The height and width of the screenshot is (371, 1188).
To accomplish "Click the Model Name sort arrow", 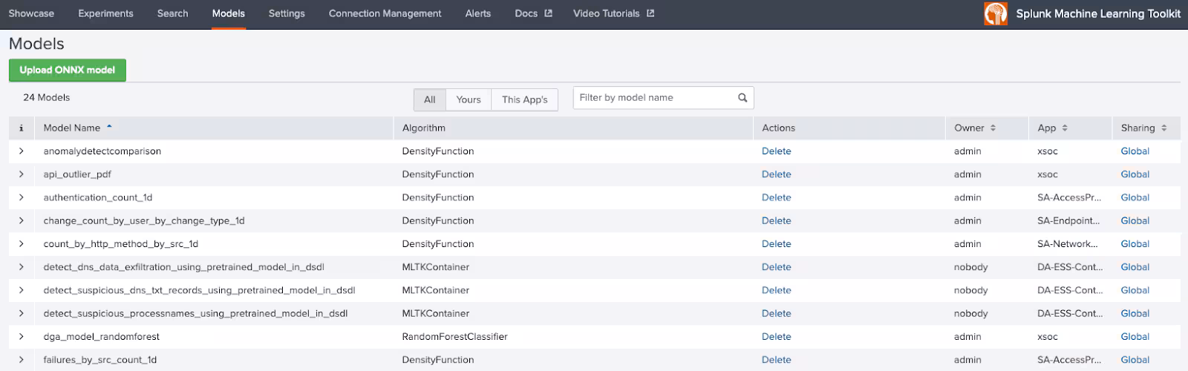I will coord(110,128).
